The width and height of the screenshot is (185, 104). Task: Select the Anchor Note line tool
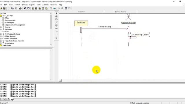(x=56, y=22)
